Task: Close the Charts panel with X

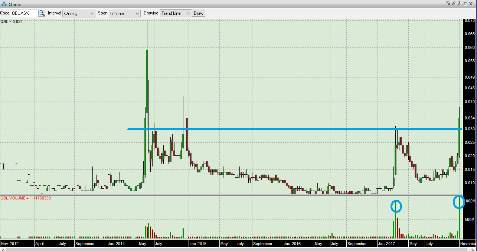Action: point(471,3)
